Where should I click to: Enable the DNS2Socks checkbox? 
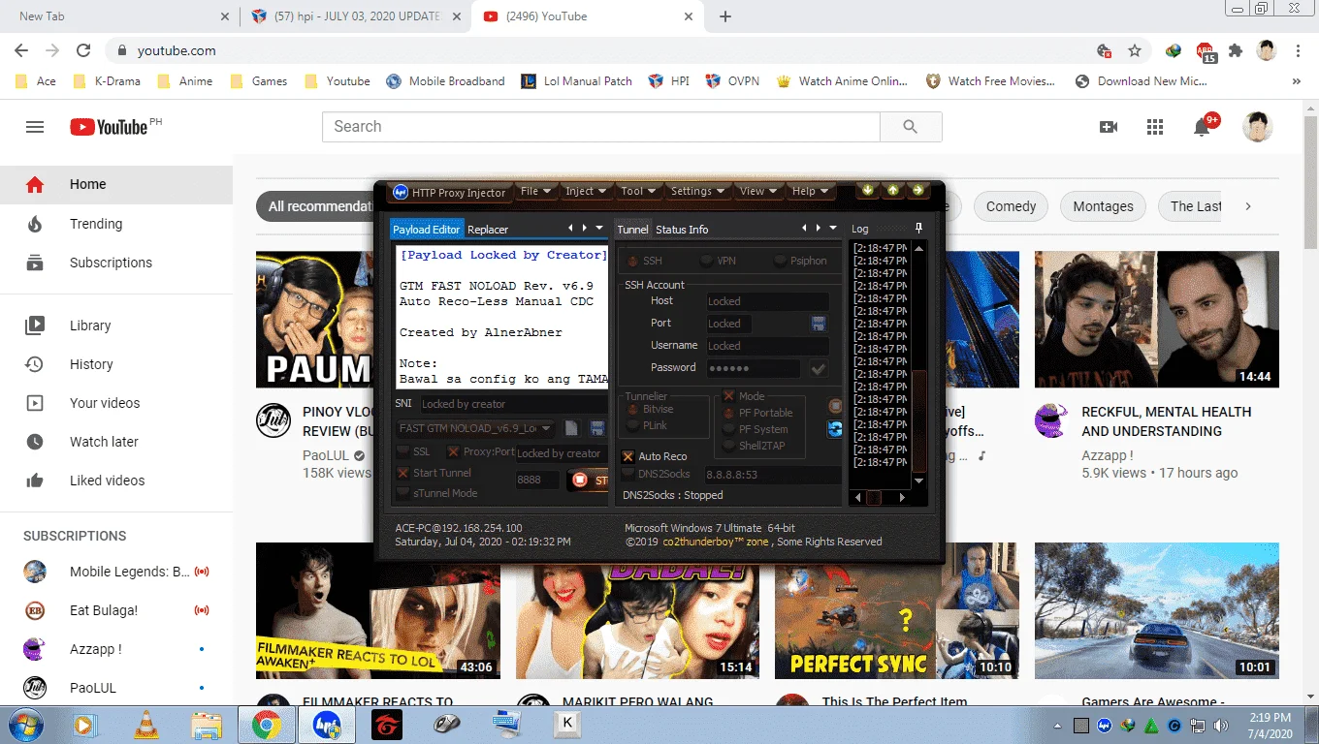628,474
